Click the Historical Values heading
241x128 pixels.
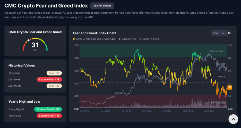[x=22, y=65]
